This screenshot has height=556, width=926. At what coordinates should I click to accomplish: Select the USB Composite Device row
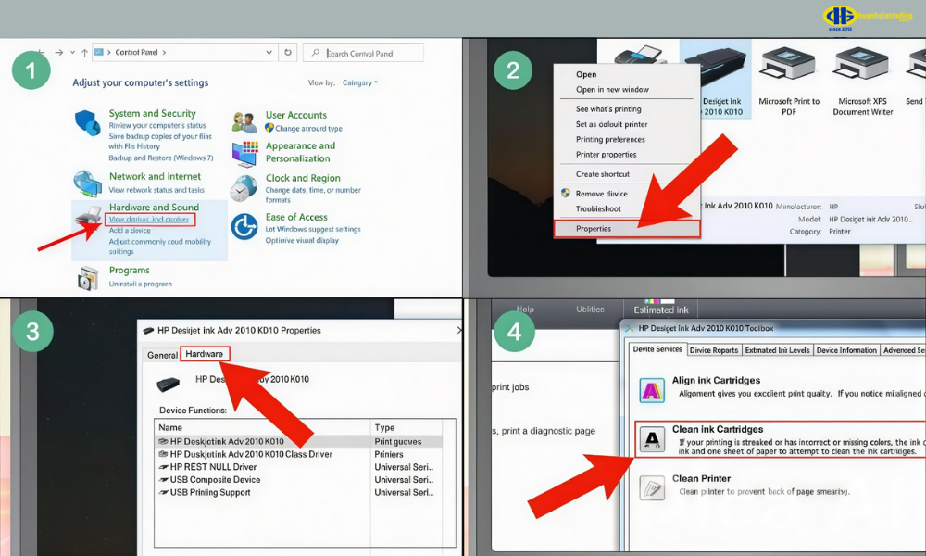tap(215, 480)
